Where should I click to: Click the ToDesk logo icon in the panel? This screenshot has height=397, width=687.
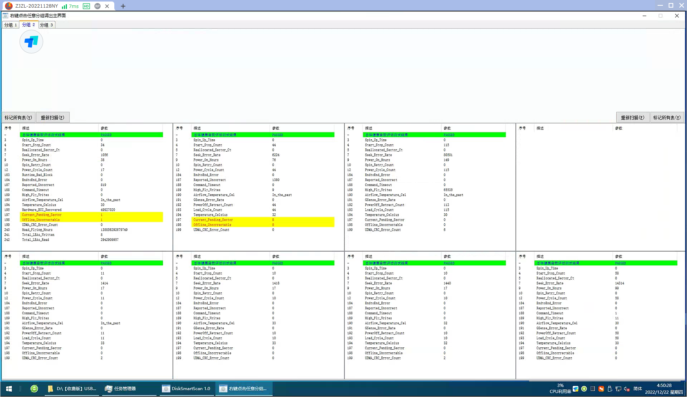point(31,42)
